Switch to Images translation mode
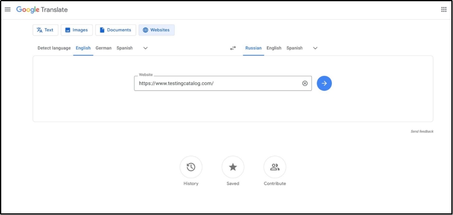The width and height of the screenshot is (453, 215). pyautogui.click(x=77, y=30)
